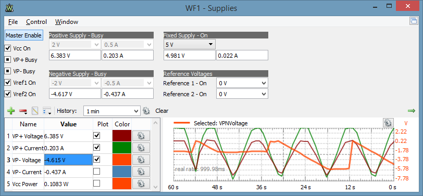Click the Master Enable button

click(24, 35)
